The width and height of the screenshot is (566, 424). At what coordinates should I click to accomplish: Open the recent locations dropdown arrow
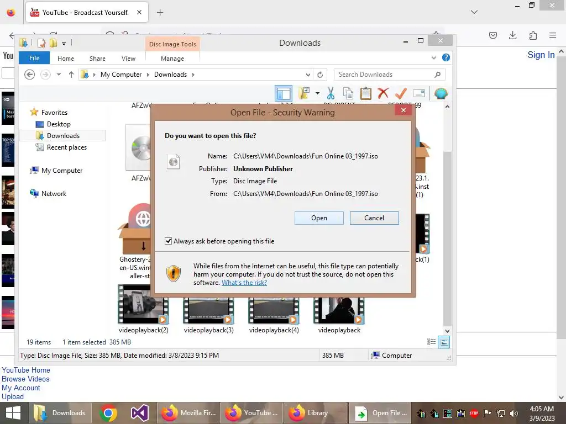tap(59, 75)
